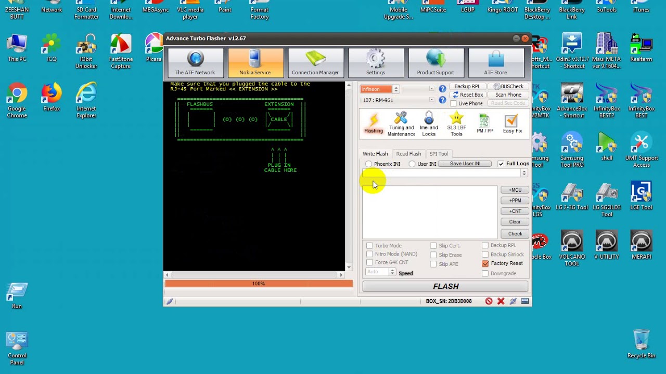Switch to the Write Flash tab

[x=375, y=154]
